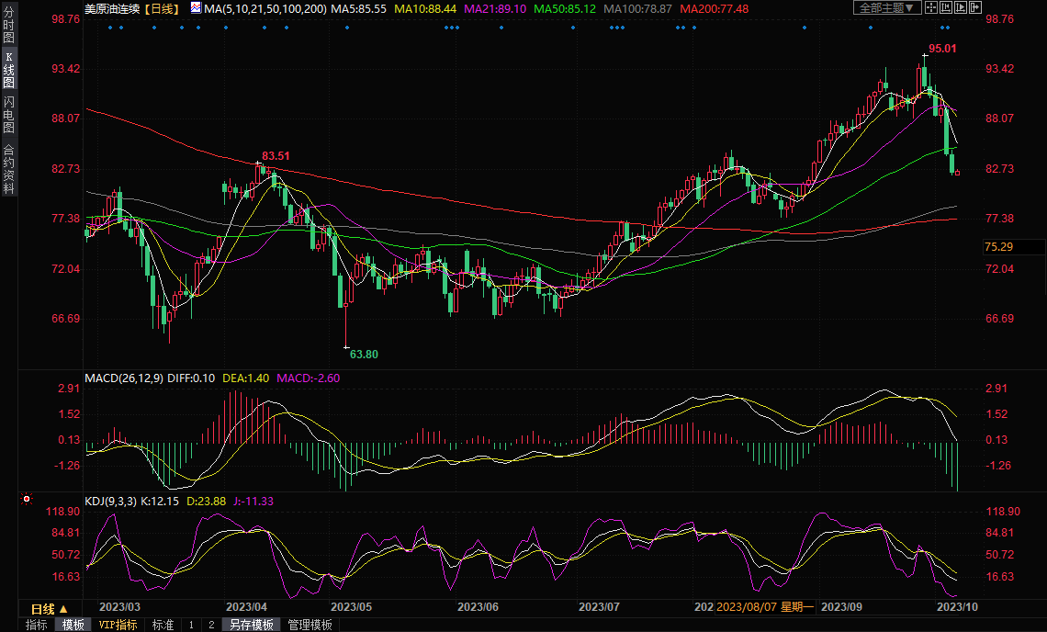Open the 合约资料 sidebar tab
This screenshot has width=1047, height=632.
(x=8, y=169)
